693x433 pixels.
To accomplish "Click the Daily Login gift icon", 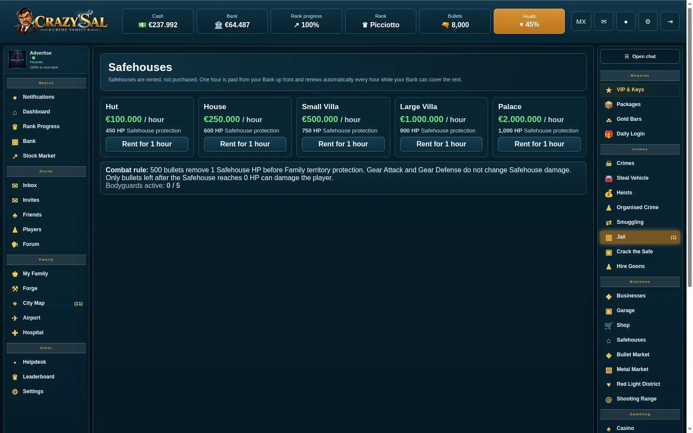I will [609, 134].
